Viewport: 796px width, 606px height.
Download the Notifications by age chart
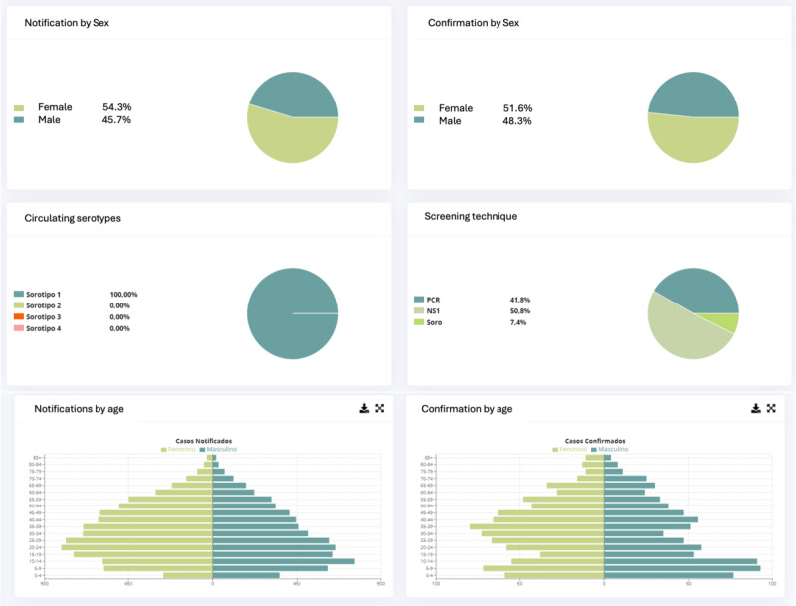[x=364, y=408]
